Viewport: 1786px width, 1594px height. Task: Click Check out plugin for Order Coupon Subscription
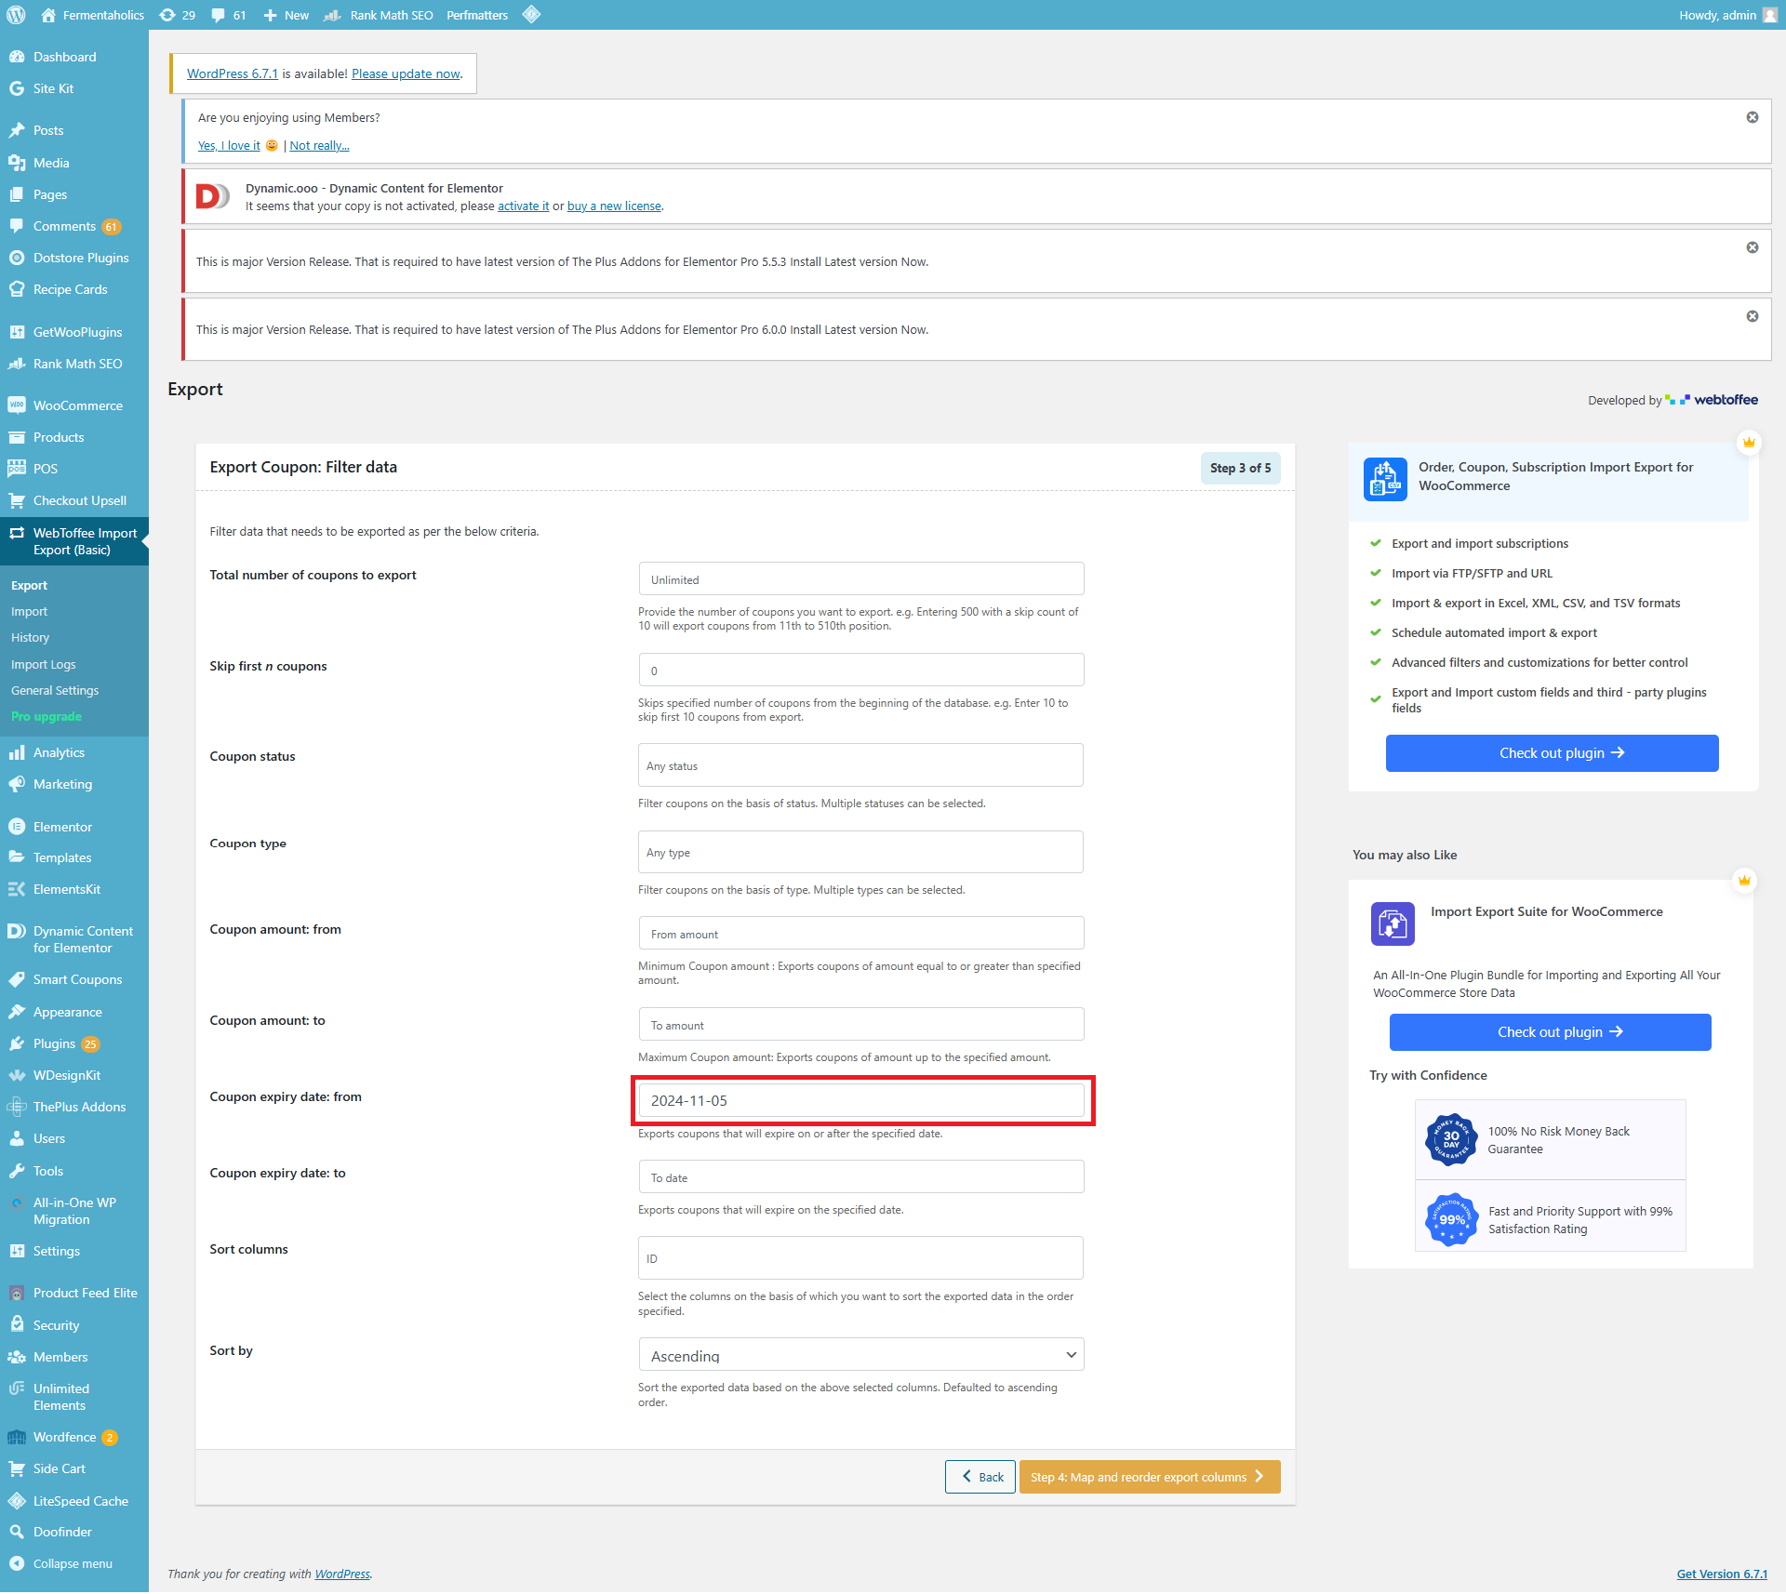coord(1552,753)
